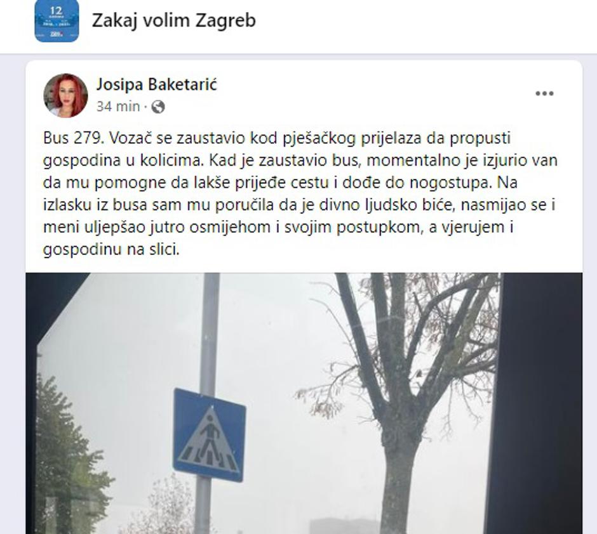Click the blue pedestrian sign in photo
The height and width of the screenshot is (534, 597).
click(209, 435)
